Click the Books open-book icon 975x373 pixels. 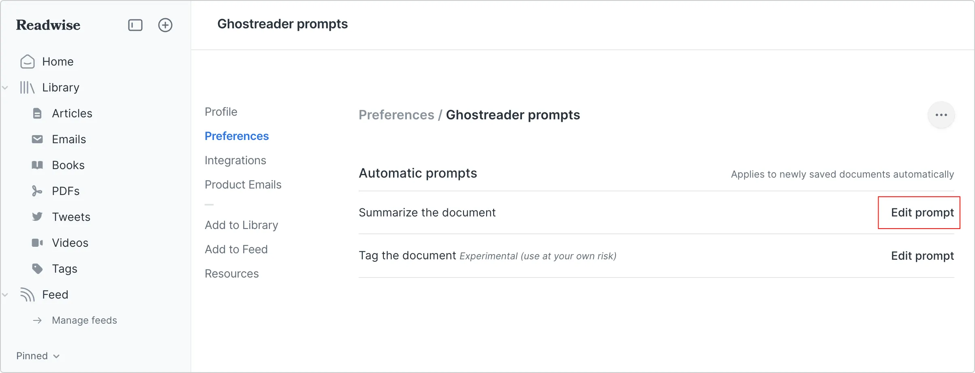(37, 165)
